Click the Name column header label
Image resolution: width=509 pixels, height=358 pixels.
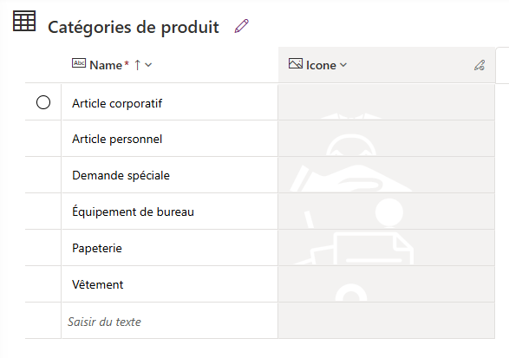tap(106, 65)
